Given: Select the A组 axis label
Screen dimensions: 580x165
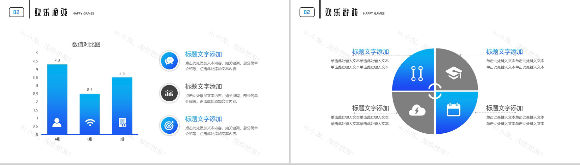Looking at the screenshot, I should pos(57,139).
